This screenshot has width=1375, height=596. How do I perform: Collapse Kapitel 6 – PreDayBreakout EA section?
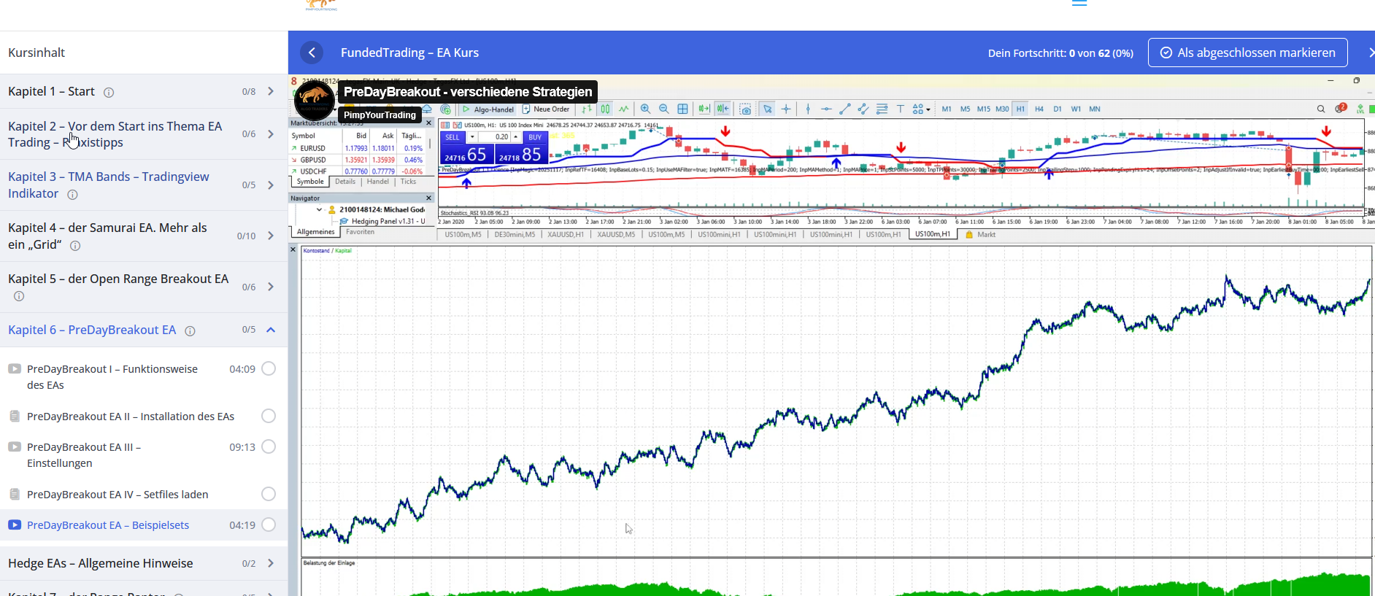click(x=271, y=330)
